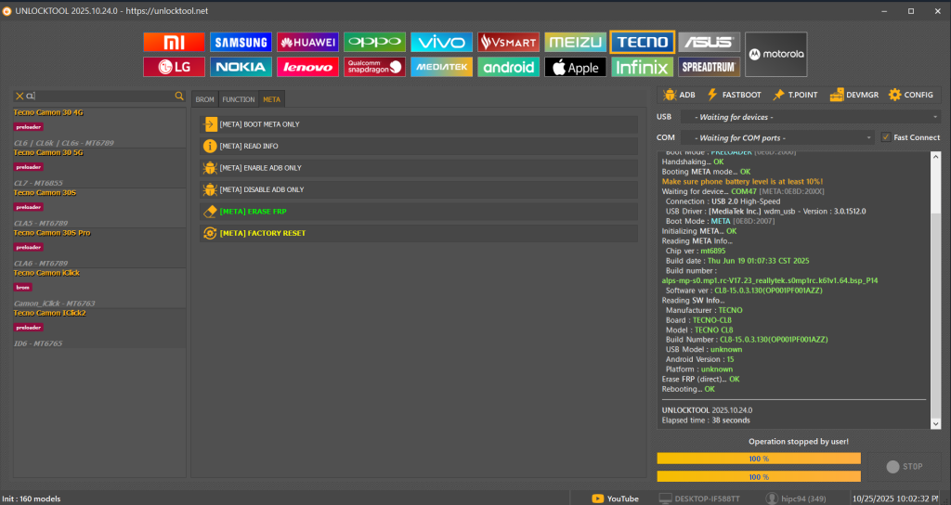Select the LG brand logo
951x505 pixels.
pyautogui.click(x=174, y=67)
